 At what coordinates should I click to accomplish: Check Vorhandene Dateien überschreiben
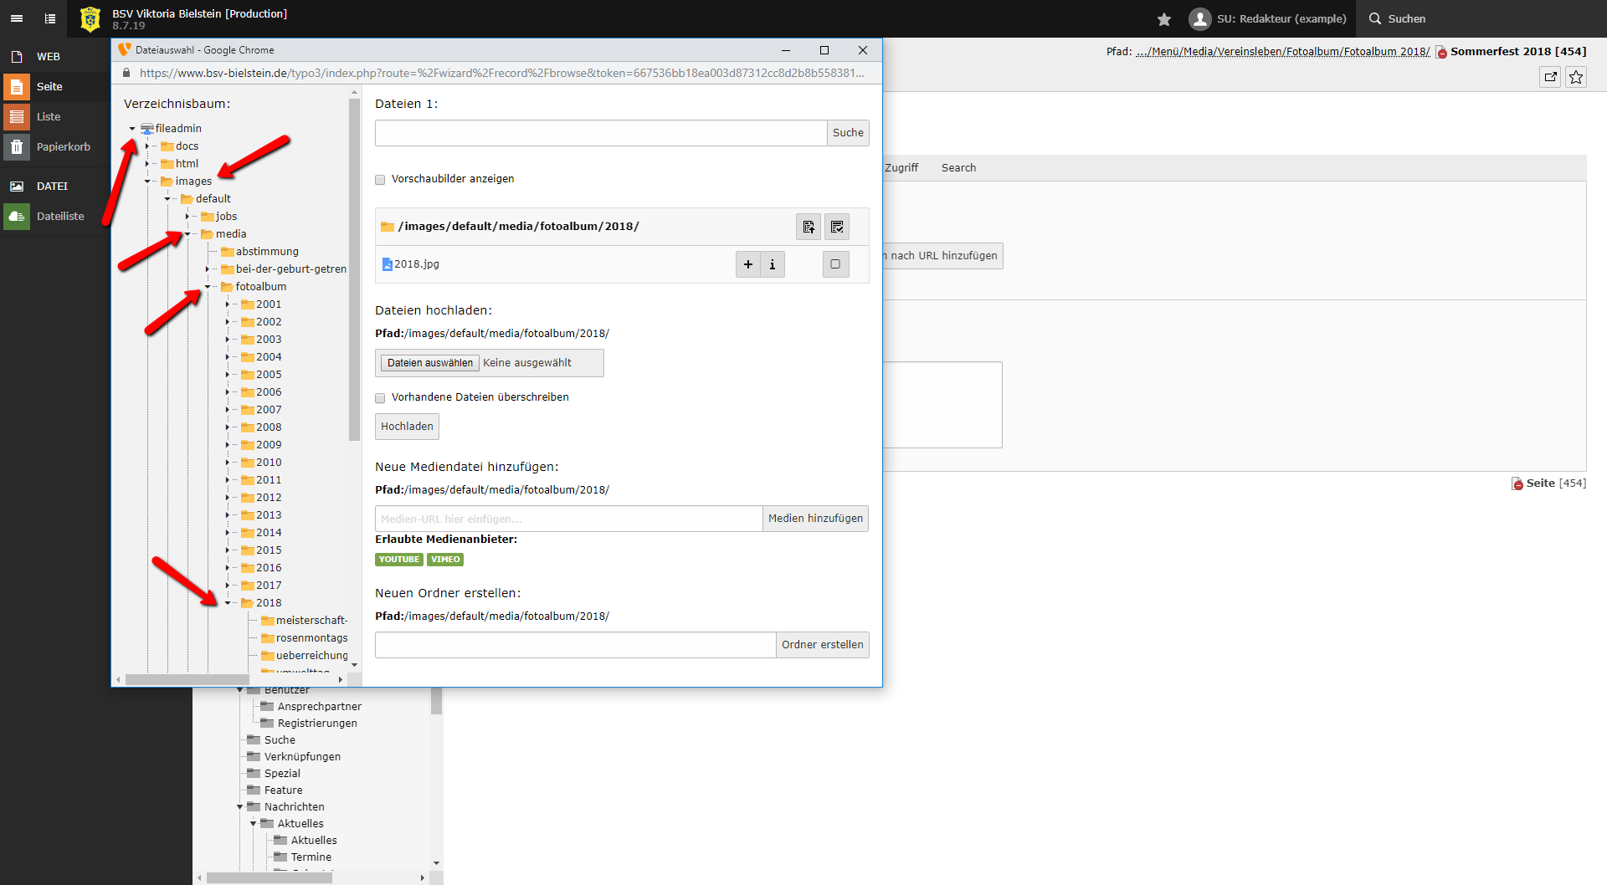[380, 398]
